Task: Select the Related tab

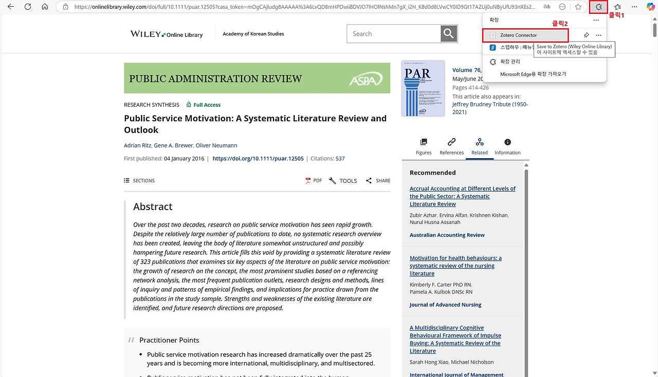Action: (x=480, y=146)
